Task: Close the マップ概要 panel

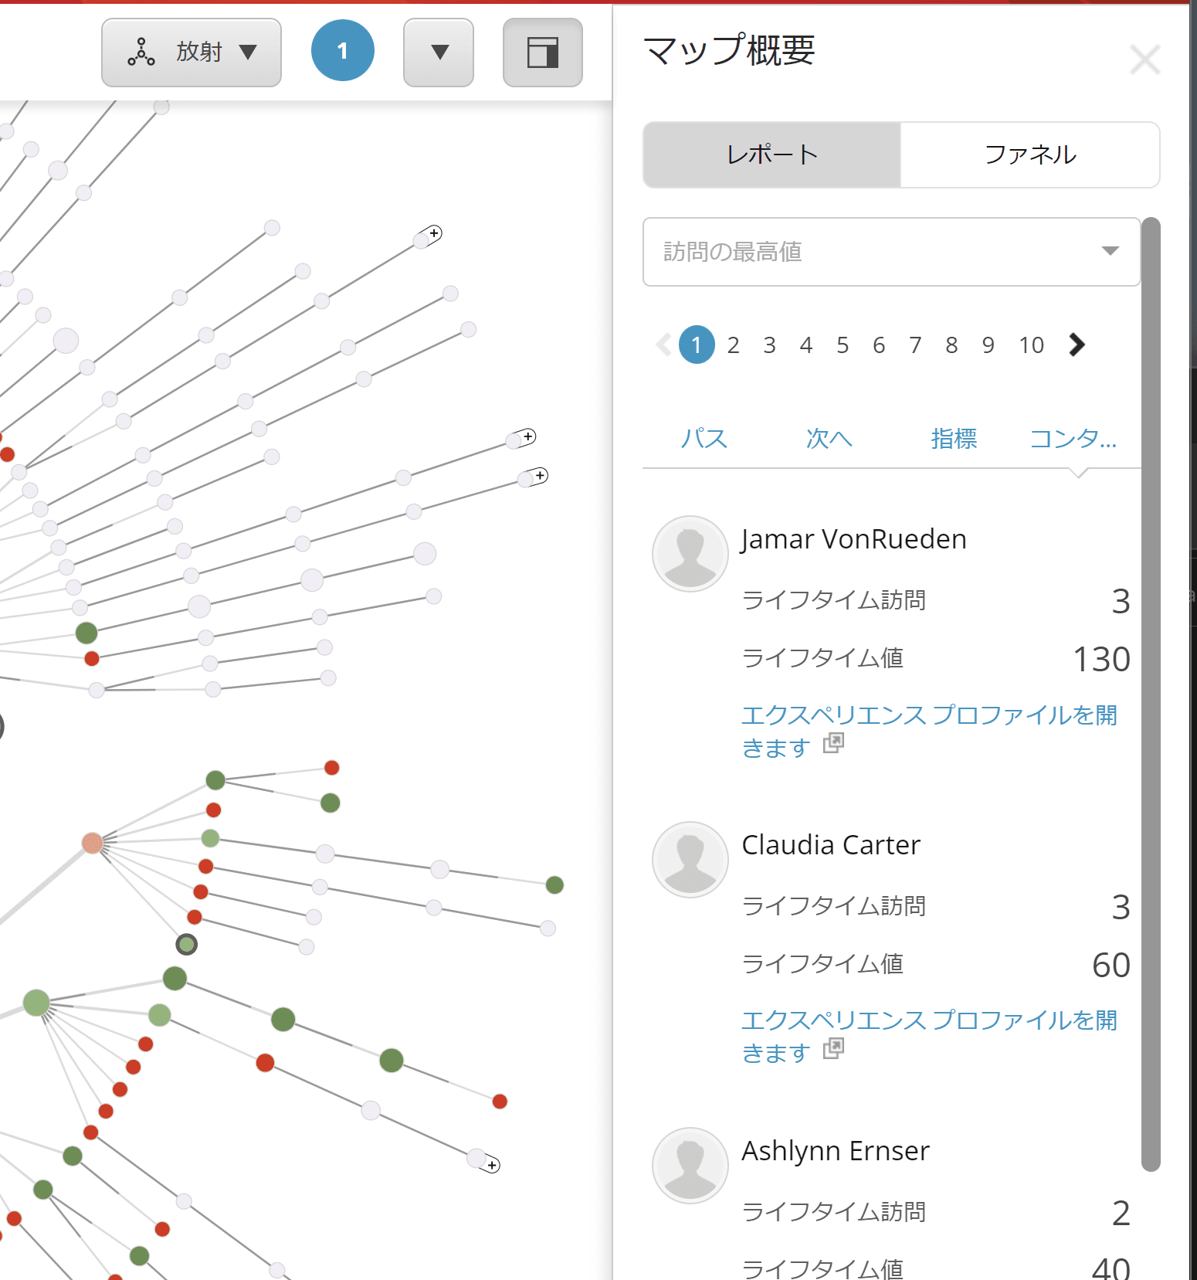Action: tap(1144, 59)
